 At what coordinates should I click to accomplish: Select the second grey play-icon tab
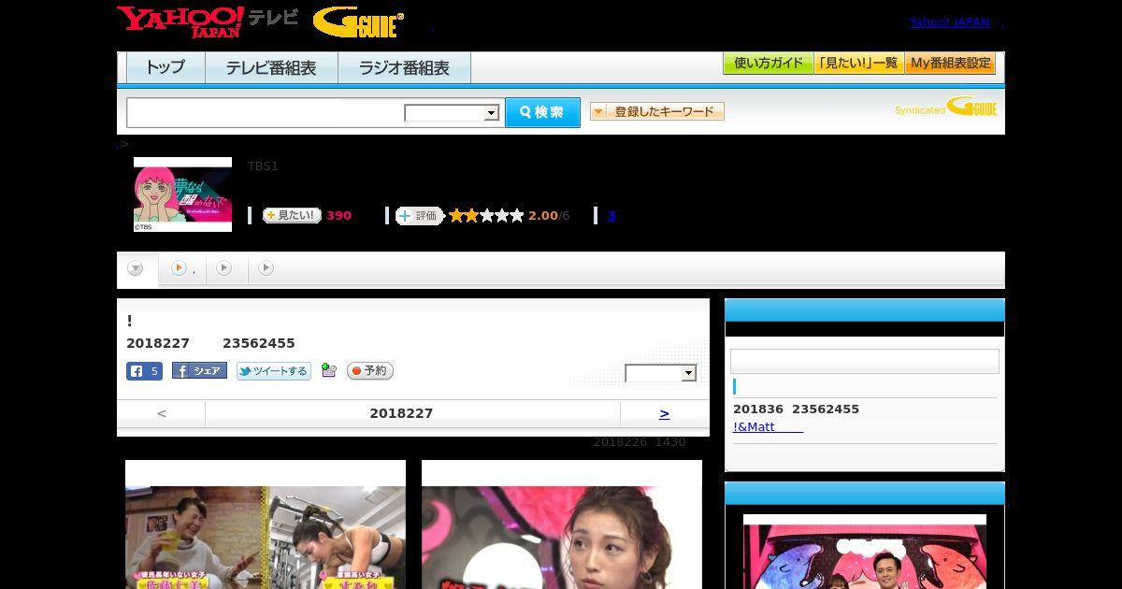pyautogui.click(x=223, y=269)
